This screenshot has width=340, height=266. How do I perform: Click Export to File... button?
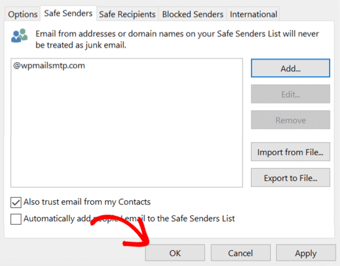coord(291,178)
